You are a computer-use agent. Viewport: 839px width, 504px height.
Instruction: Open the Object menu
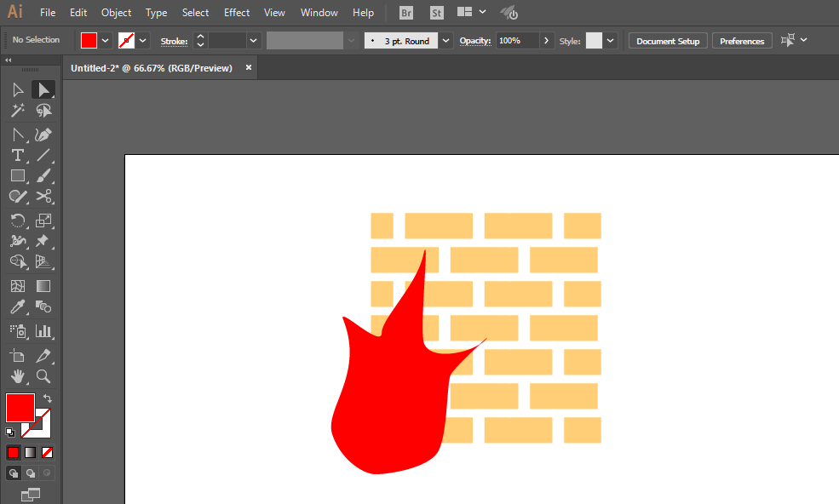point(116,13)
